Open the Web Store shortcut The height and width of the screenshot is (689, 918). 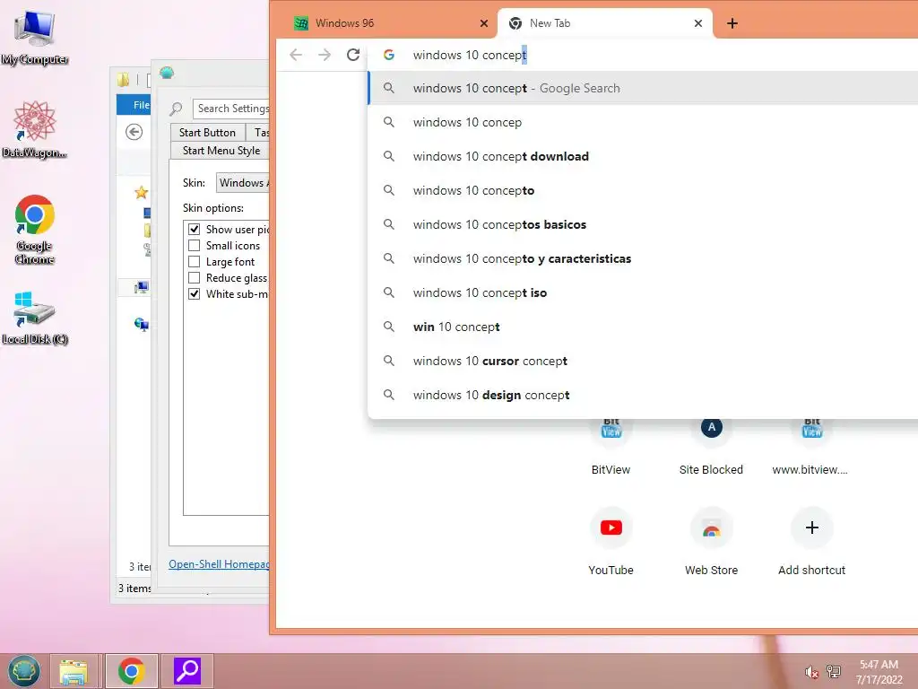pyautogui.click(x=711, y=542)
